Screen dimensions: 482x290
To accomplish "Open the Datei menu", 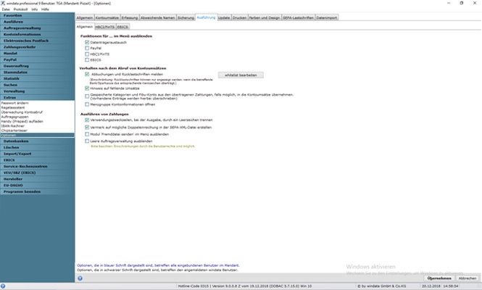I will (6, 9).
